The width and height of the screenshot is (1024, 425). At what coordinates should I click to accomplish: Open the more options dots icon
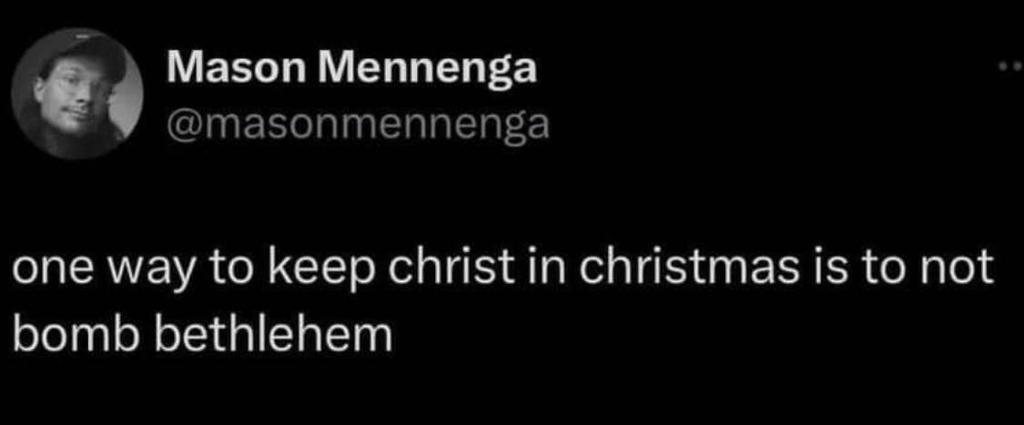pos(1009,66)
